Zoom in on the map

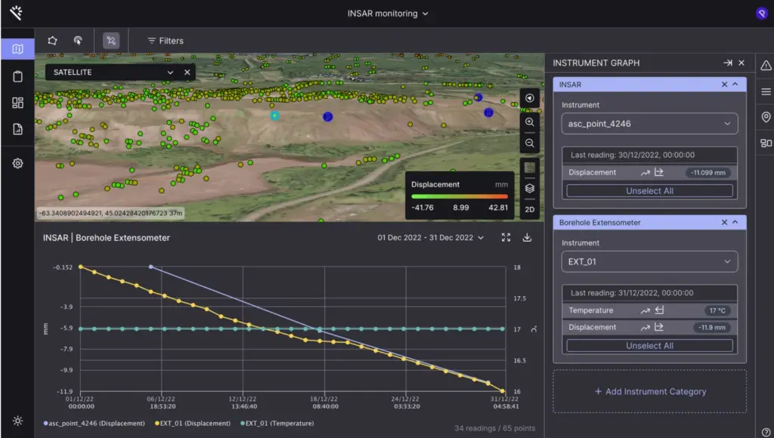(x=530, y=122)
